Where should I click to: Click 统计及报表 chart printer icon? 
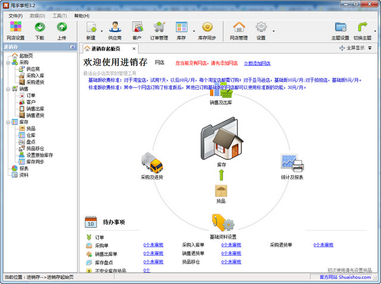pos(292,163)
